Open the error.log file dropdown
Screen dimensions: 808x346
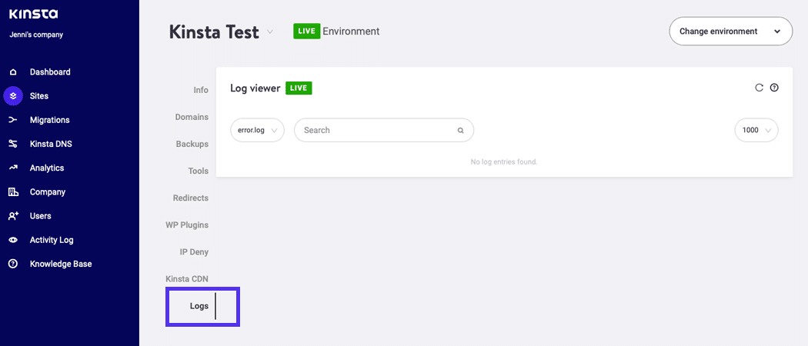coord(257,130)
